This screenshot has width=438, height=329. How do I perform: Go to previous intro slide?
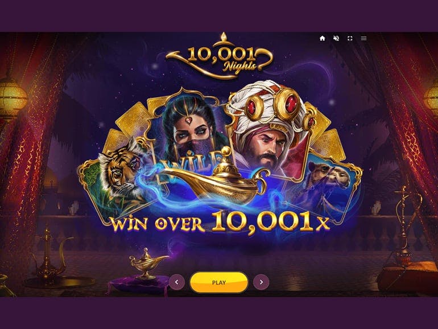coord(177,282)
